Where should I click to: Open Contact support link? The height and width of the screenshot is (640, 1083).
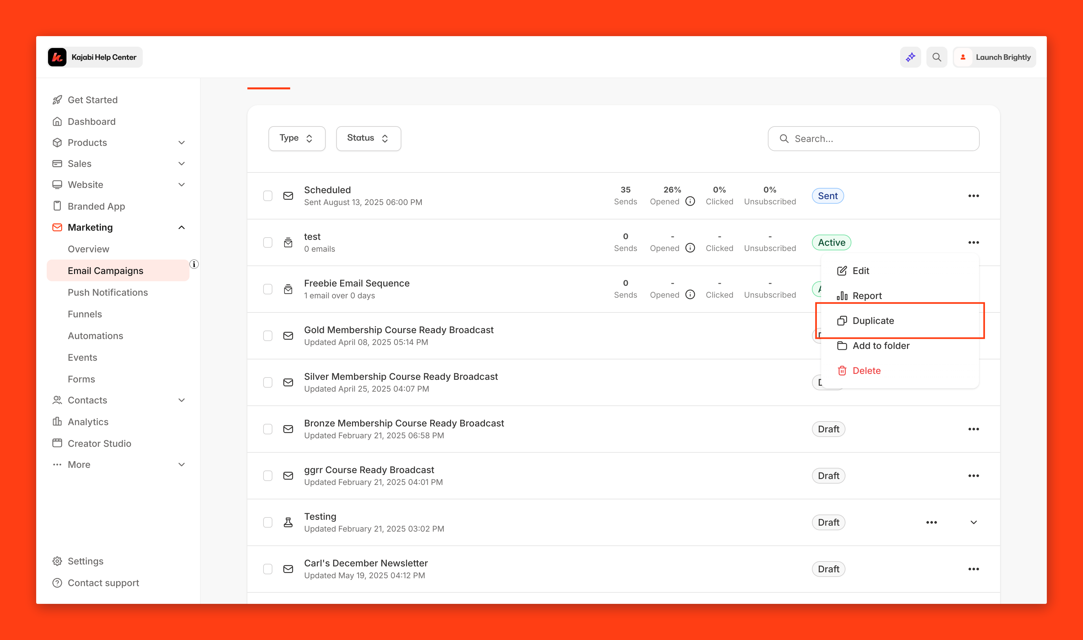(x=103, y=583)
